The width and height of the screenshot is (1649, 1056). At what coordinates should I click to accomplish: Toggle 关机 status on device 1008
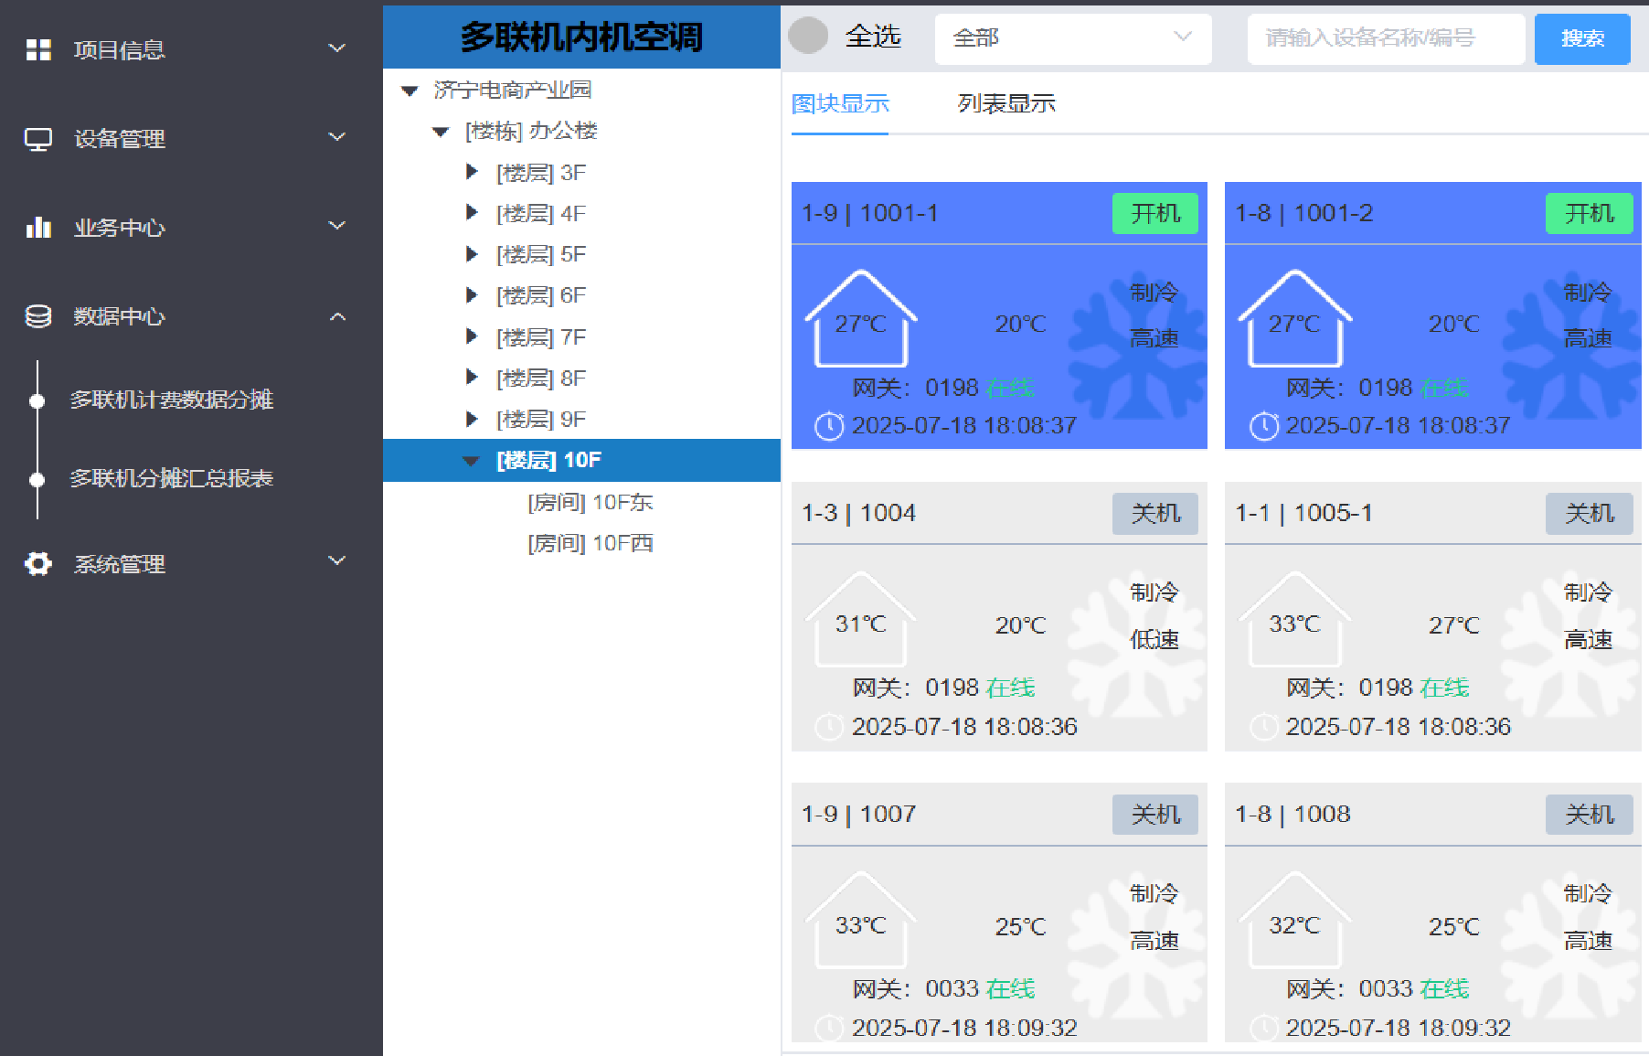[x=1590, y=815]
